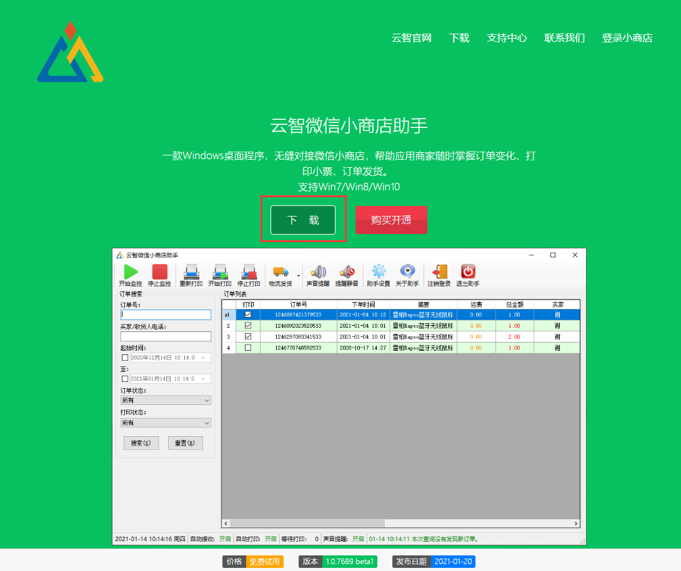Click the 2021-01-20 release date badge

[453, 562]
